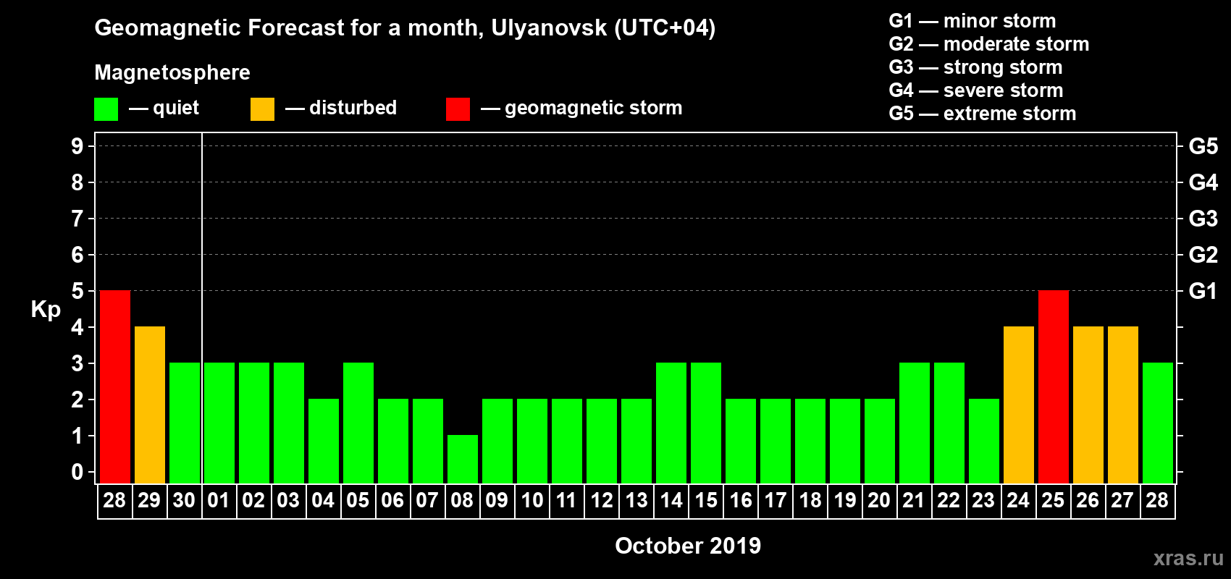The image size is (1231, 579).
Task: Click the shortest green bar for day 08
Action: pyautogui.click(x=463, y=459)
